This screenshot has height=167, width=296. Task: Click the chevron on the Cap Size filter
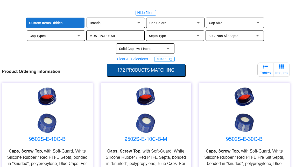click(x=258, y=23)
